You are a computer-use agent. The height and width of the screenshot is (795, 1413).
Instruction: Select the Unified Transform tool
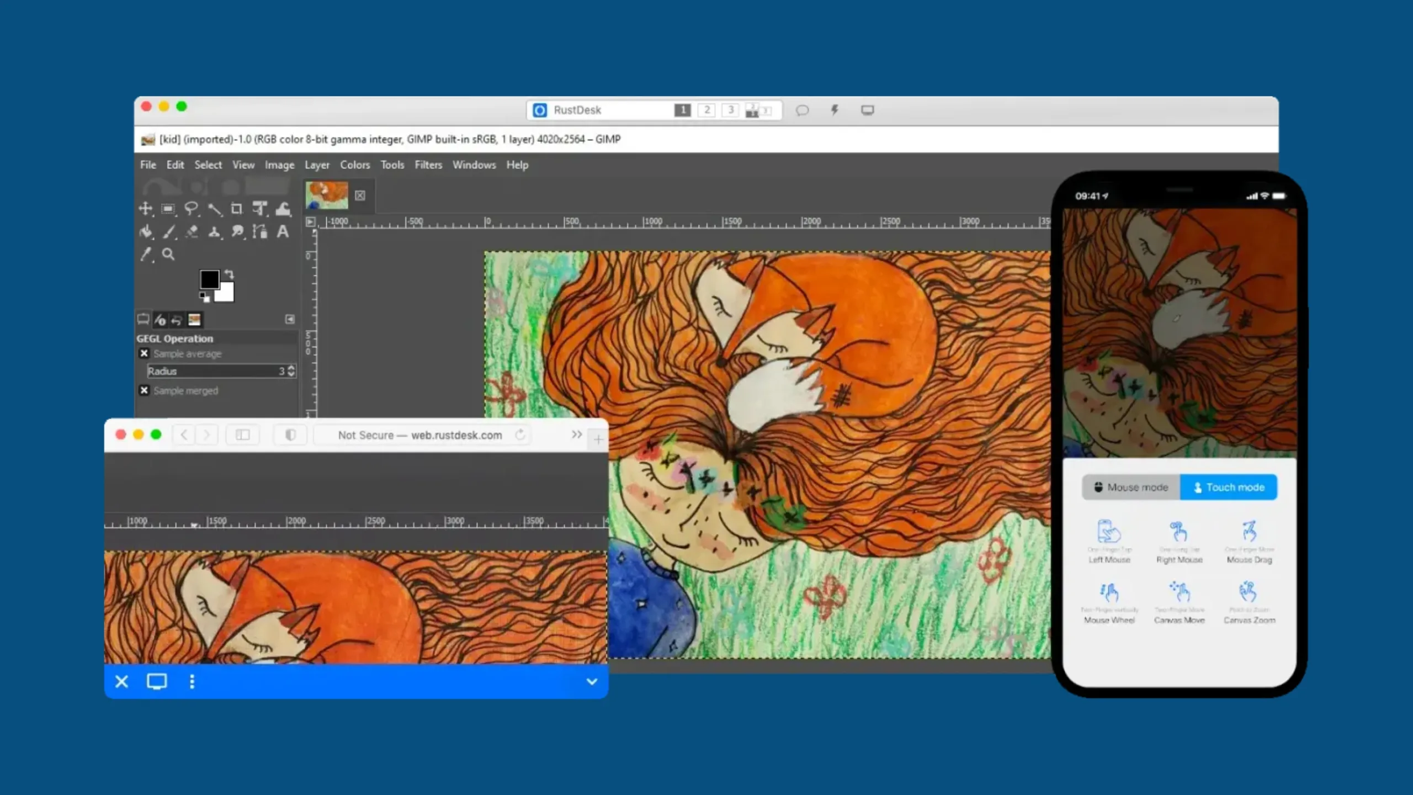[260, 209]
